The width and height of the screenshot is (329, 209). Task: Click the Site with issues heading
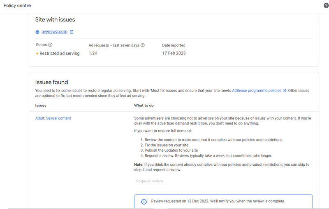(x=55, y=19)
